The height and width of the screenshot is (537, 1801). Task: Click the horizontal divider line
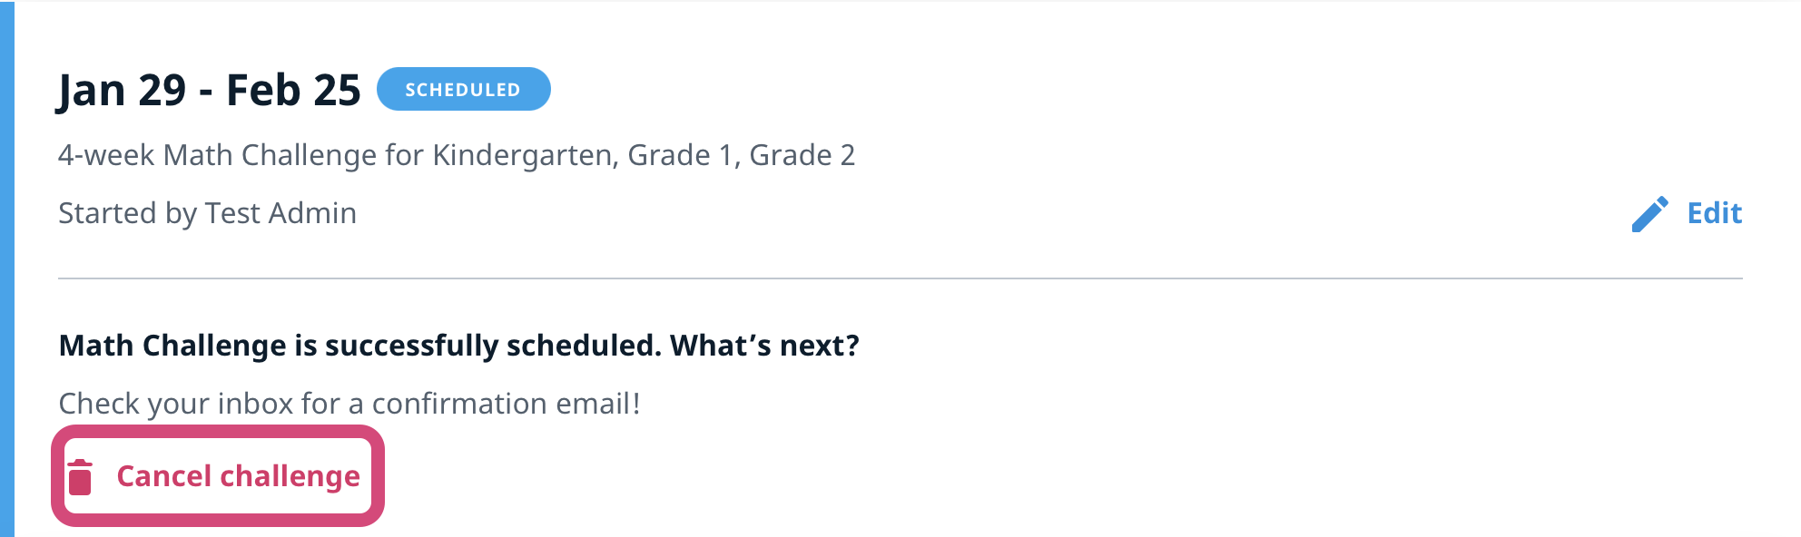click(899, 278)
